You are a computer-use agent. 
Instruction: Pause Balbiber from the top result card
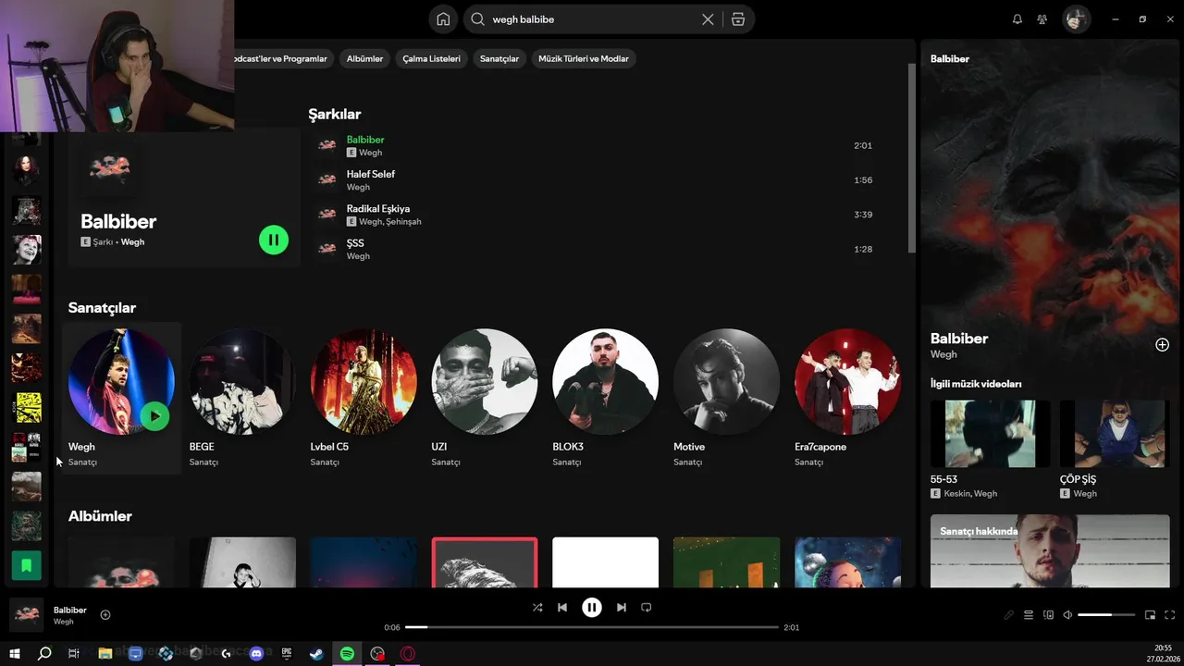click(274, 240)
